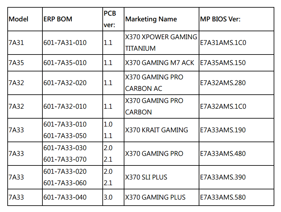Select ERP BOM 601-7A32-020
Viewport: 281px width, 212px height.
(65, 83)
